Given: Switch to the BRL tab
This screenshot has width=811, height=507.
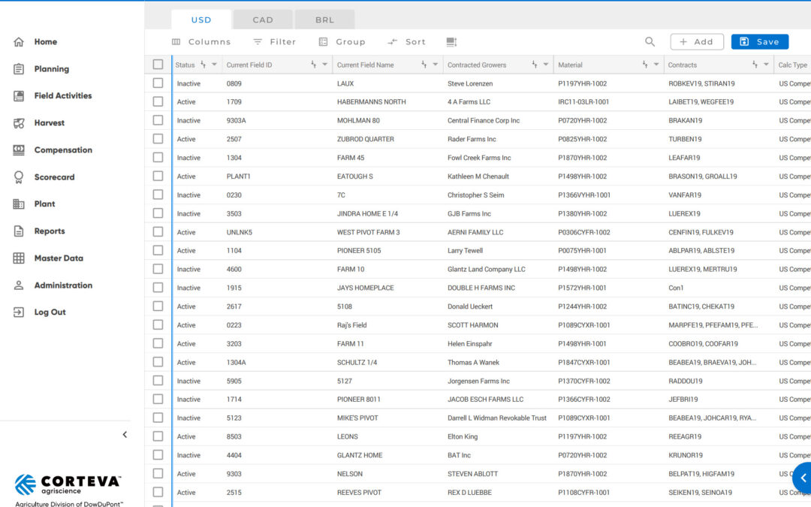Looking at the screenshot, I should click(324, 20).
